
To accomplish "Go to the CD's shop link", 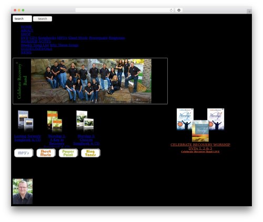I will [x=33, y=38].
